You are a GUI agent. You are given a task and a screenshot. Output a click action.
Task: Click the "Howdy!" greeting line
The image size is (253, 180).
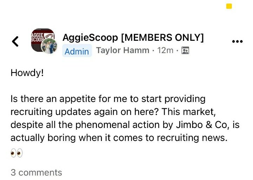pos(27,73)
